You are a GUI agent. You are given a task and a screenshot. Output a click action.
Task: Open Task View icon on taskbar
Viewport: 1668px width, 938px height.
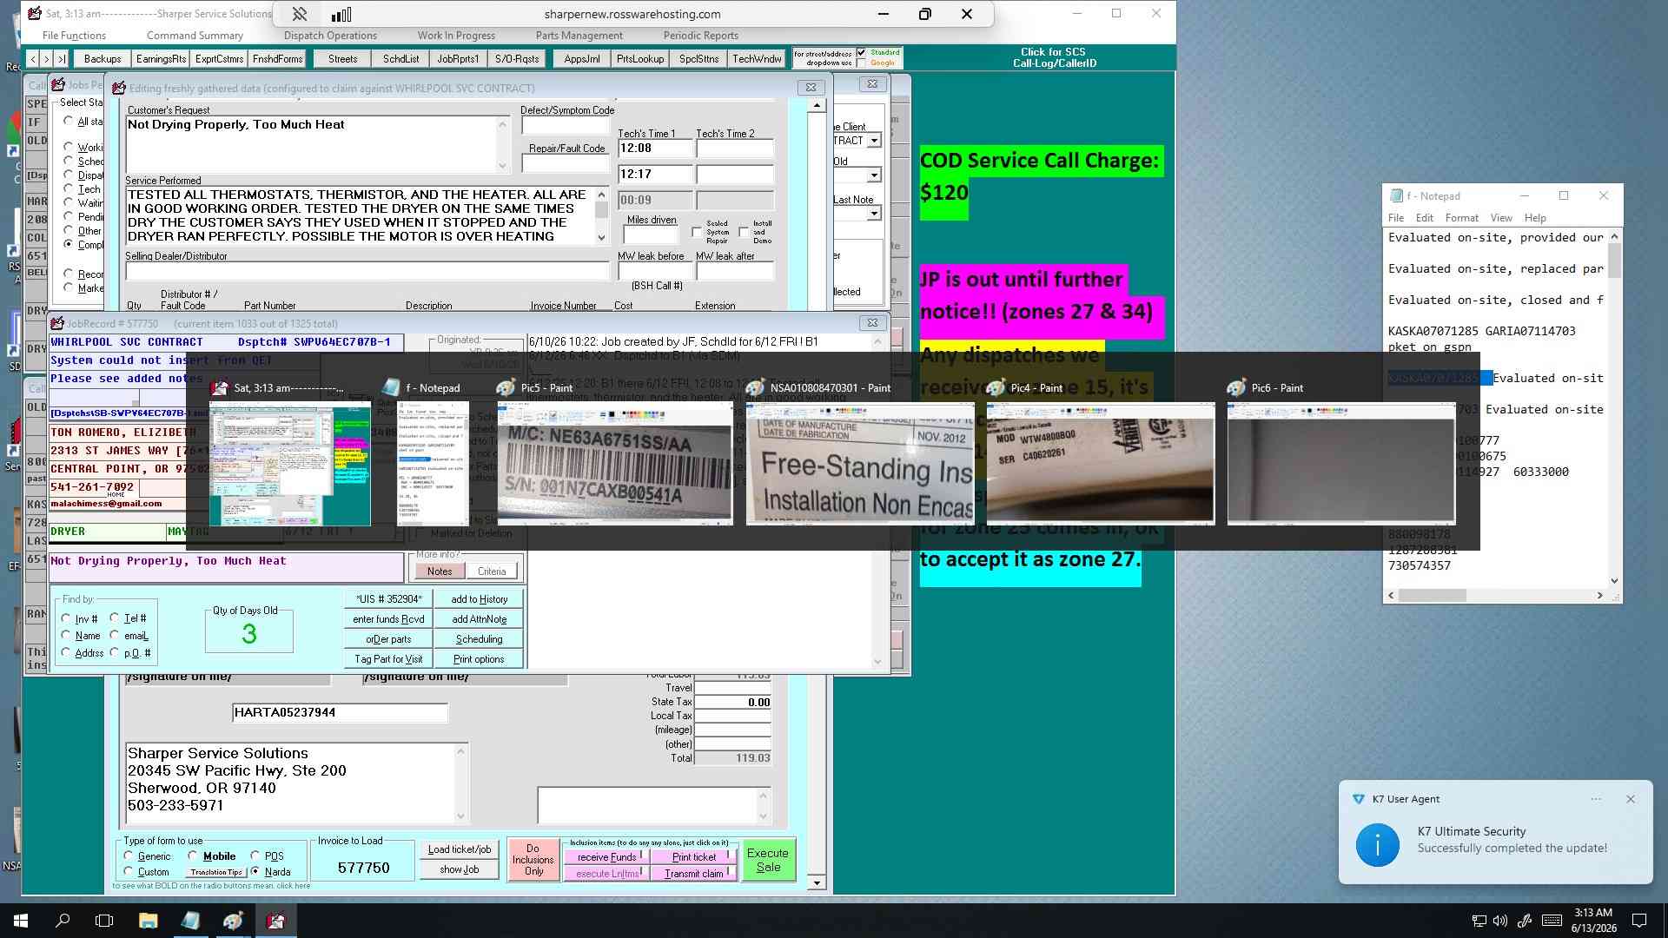(104, 921)
